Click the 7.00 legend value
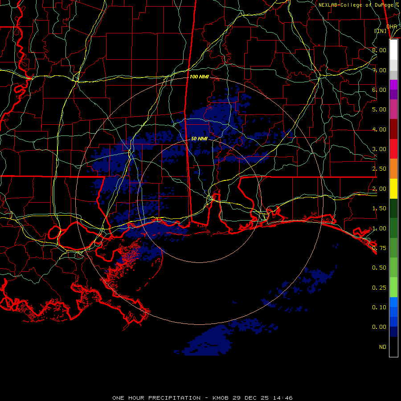The height and width of the screenshot is (401, 401). click(x=379, y=70)
